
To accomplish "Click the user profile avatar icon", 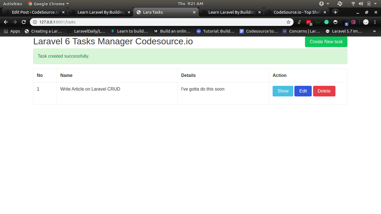I will click(366, 22).
